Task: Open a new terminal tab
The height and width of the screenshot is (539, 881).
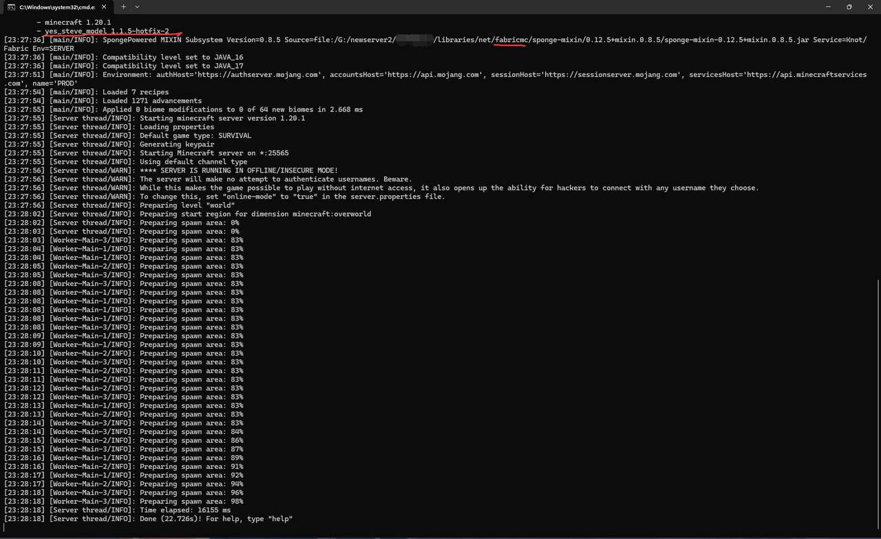Action: click(123, 7)
